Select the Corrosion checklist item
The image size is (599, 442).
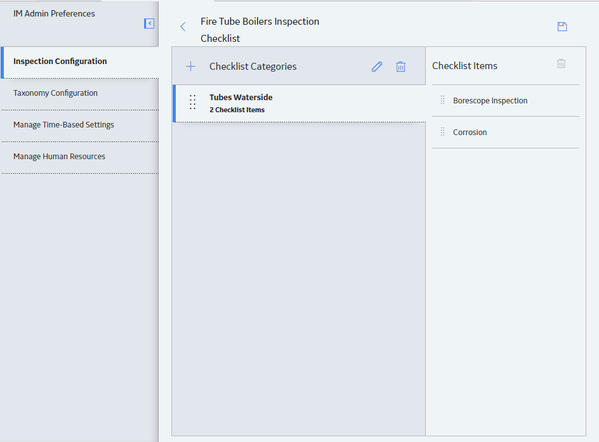click(505, 133)
